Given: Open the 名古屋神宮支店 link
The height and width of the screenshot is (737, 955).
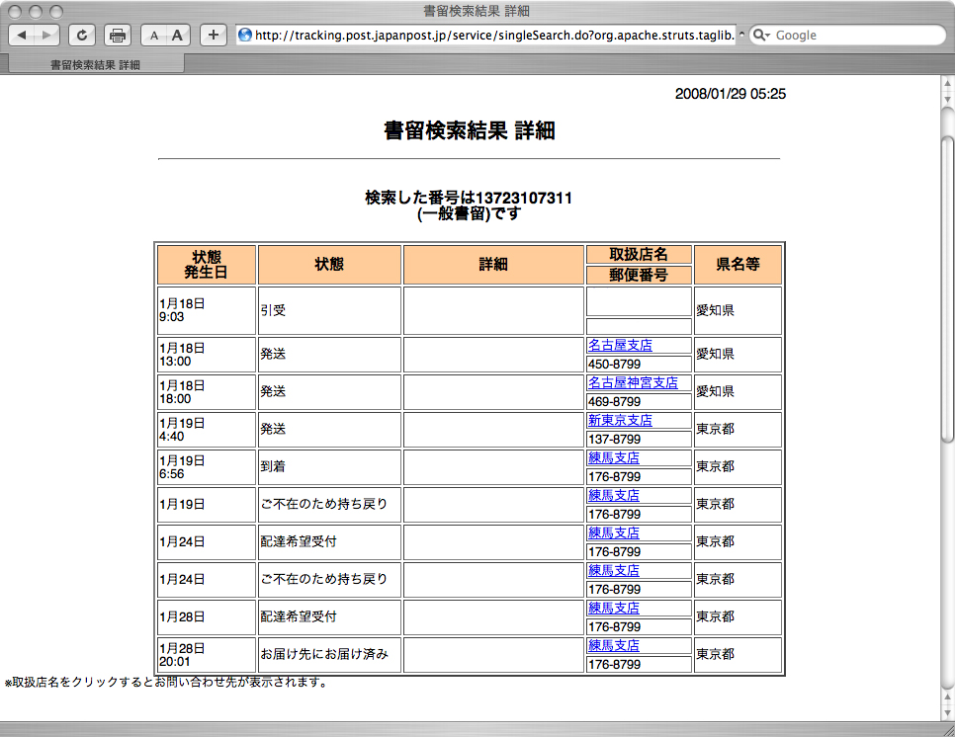Looking at the screenshot, I should 633,383.
